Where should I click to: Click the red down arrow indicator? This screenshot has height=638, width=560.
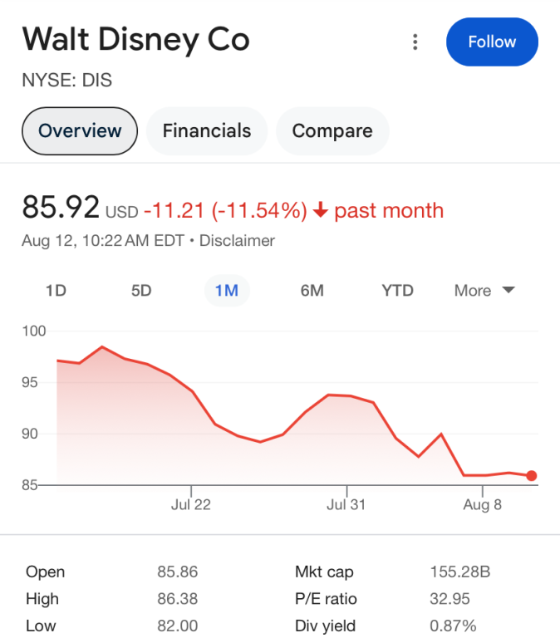point(322,211)
